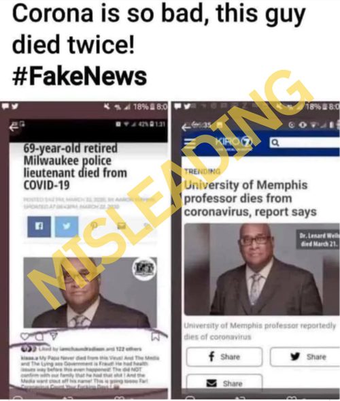Image resolution: width=340 pixels, height=401 pixels.
Task: Tap the back arrow above KIRO 7 header
Action: click(x=186, y=127)
